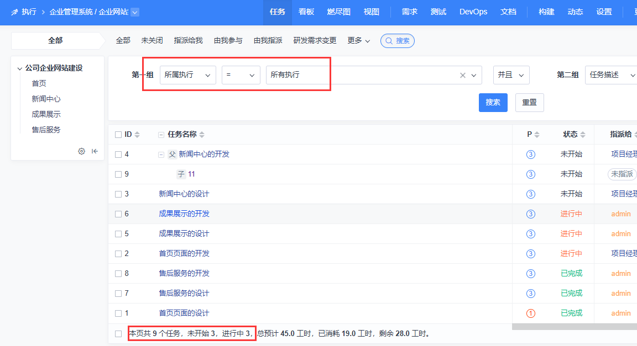Open the 构建 tab

(546, 12)
